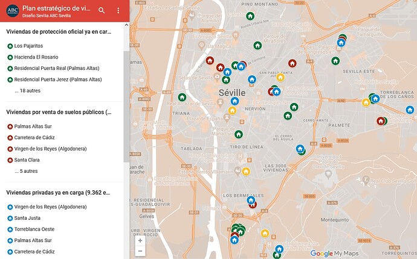Screen dimensions: 417x259
Task: Click the blue marker above the Nervión yellow marker
Action: [234, 101]
